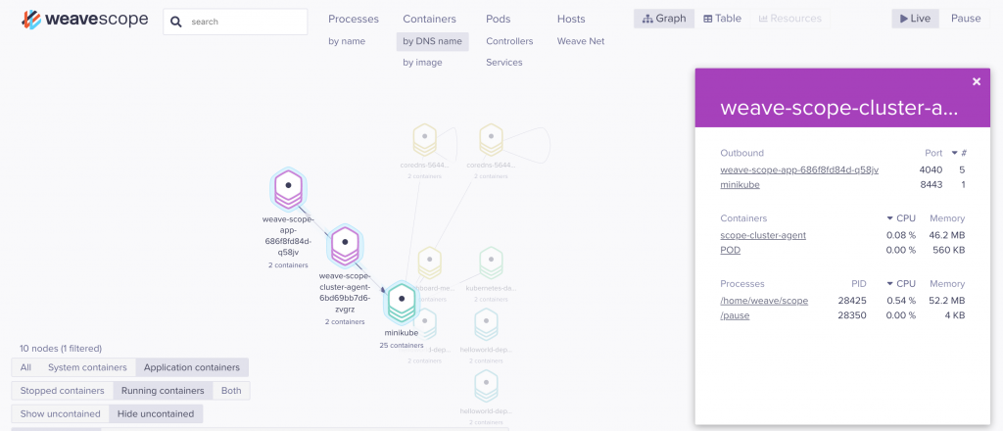Open scope-cluster-agent container link
The width and height of the screenshot is (1003, 431).
(x=763, y=235)
